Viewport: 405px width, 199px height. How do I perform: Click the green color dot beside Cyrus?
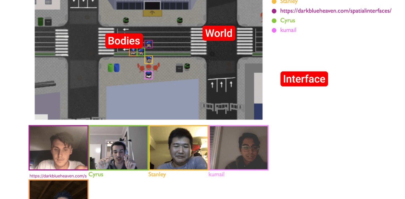pyautogui.click(x=274, y=21)
